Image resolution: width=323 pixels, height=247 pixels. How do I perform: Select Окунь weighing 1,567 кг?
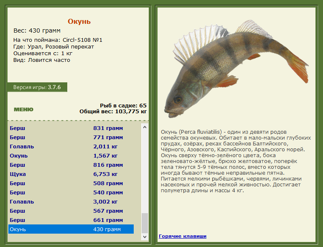(x=71, y=156)
